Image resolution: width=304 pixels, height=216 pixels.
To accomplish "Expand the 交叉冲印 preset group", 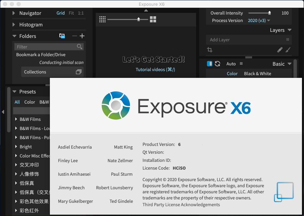I will tap(16, 165).
